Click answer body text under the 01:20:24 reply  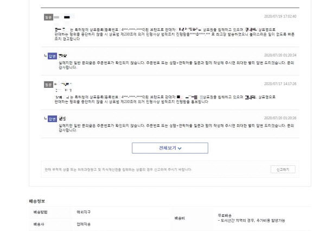(x=176, y=65)
